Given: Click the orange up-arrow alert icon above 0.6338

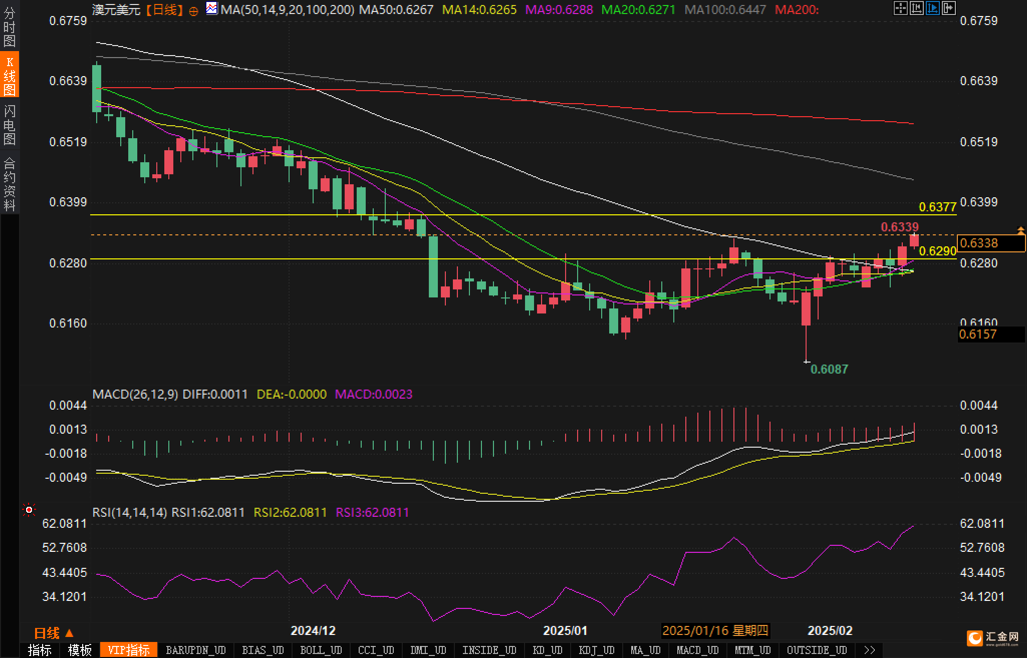Looking at the screenshot, I should (1020, 230).
